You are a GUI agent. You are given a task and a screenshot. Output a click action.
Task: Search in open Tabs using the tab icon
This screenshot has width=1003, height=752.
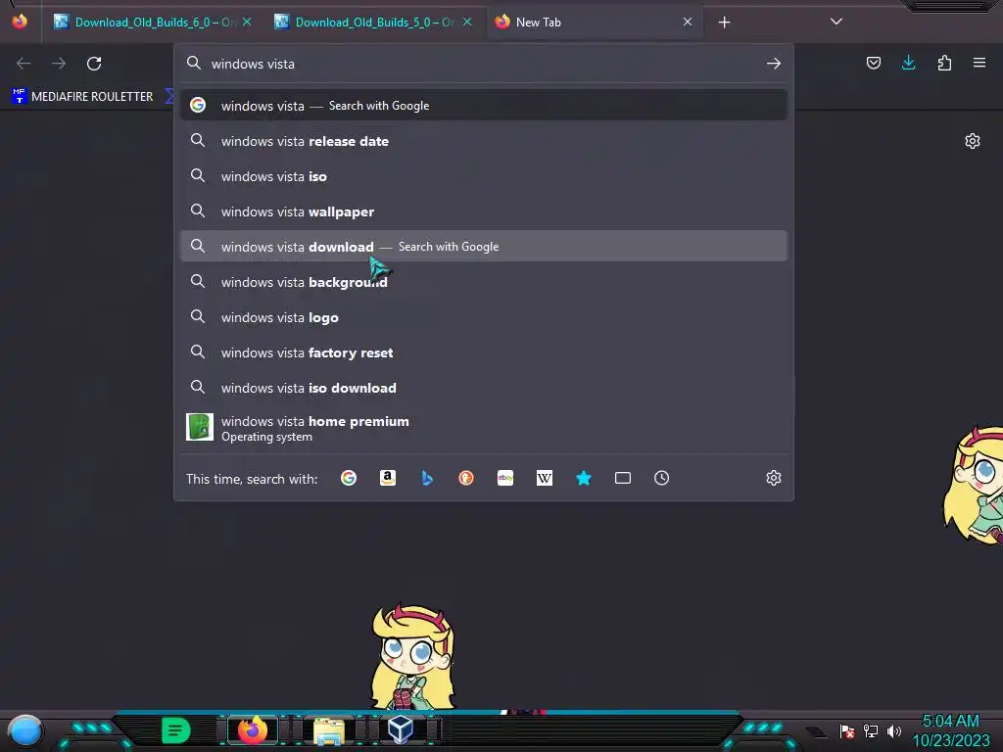tap(622, 478)
